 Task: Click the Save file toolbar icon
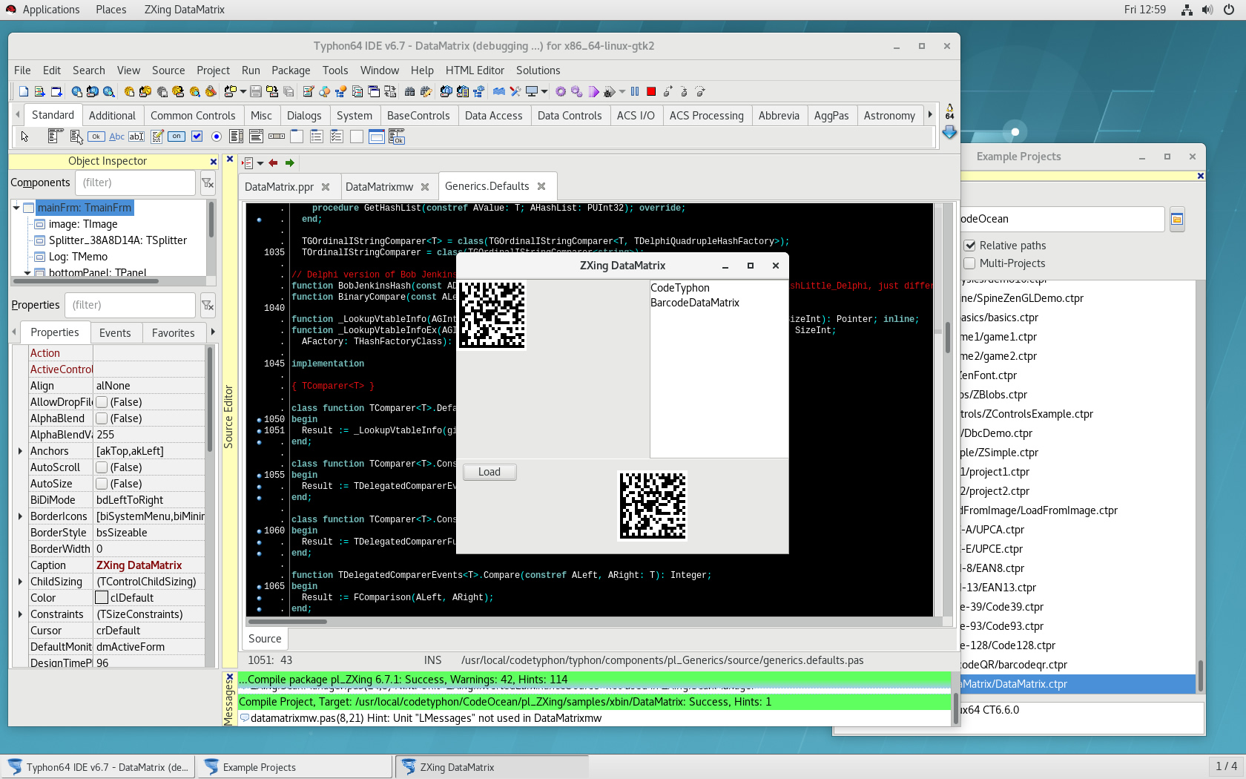tap(256, 91)
